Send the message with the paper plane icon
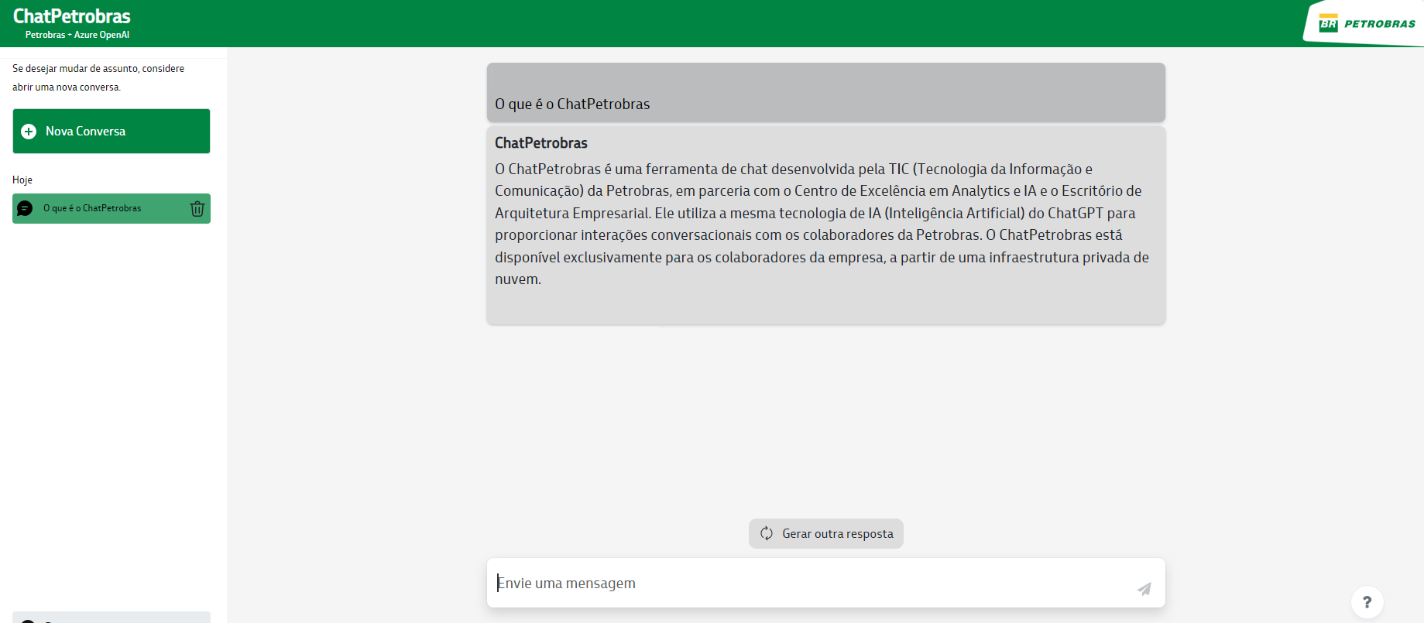The image size is (1424, 623). pos(1144,589)
